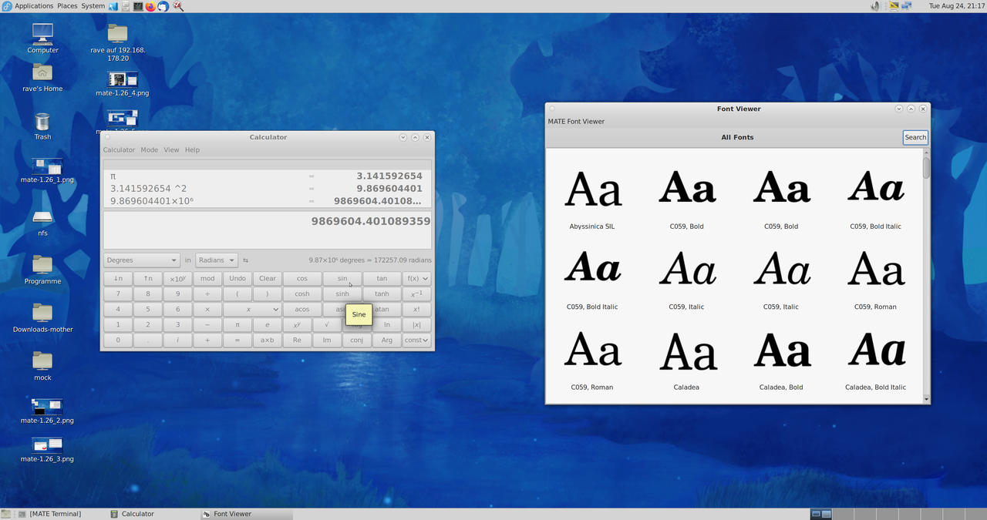The height and width of the screenshot is (520, 987).
Task: Open rave's Home folder icon
Action: [42, 74]
